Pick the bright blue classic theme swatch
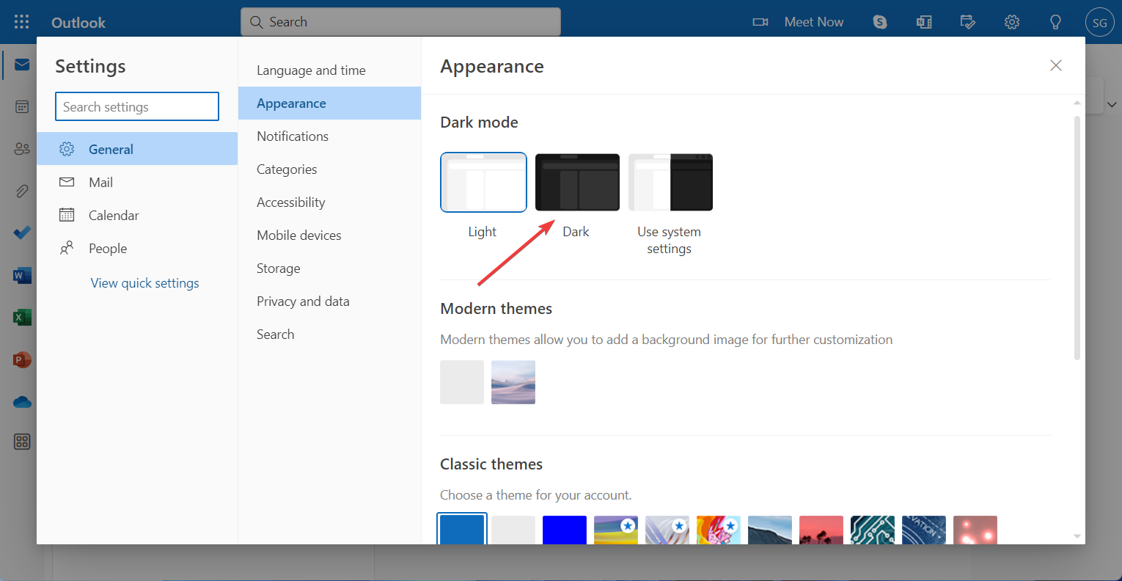 [565, 530]
